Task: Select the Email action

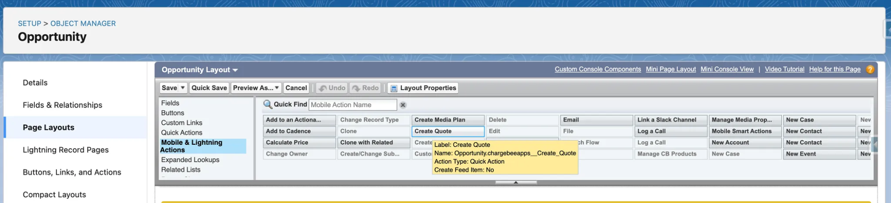Action: point(596,120)
